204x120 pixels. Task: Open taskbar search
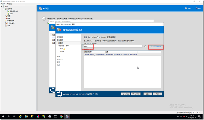pos(8,116)
